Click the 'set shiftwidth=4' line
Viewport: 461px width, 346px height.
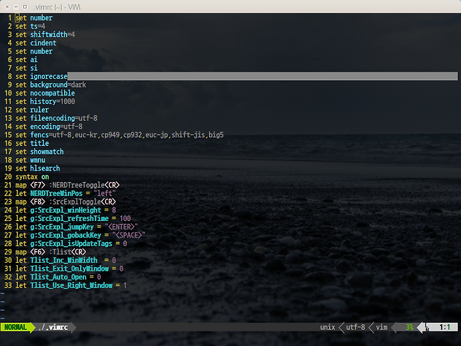[x=45, y=35]
